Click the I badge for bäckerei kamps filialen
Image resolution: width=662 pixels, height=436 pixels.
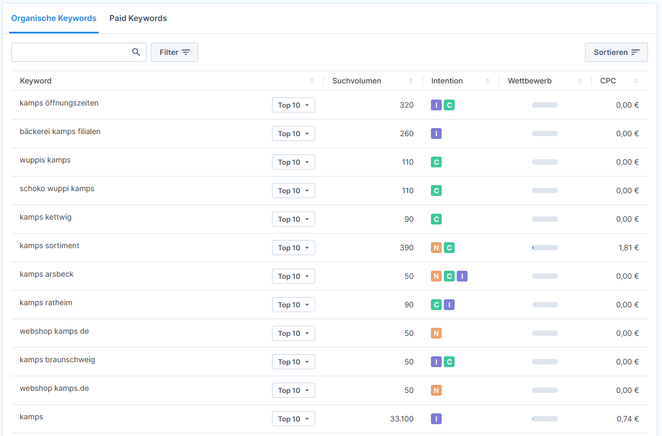point(436,133)
